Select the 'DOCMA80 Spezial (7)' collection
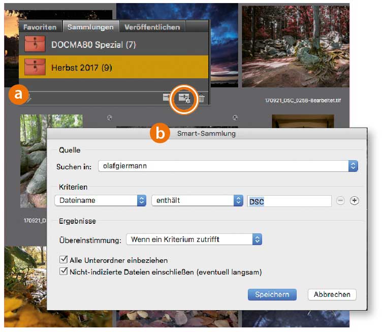 (x=114, y=44)
